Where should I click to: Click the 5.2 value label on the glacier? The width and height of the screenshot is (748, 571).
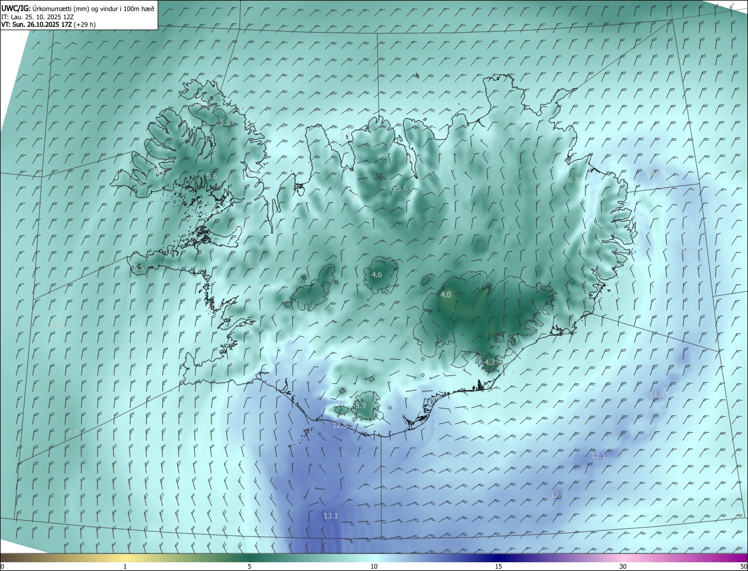[303, 279]
